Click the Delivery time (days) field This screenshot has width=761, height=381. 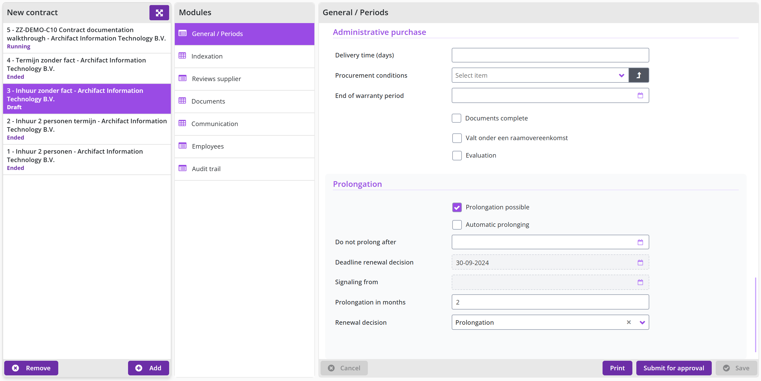coord(550,55)
